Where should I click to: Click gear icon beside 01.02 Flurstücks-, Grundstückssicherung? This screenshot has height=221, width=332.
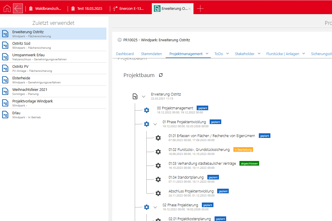click(x=158, y=152)
